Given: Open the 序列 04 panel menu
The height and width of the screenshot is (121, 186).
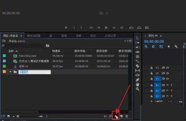Looking at the screenshot, I should (x=161, y=36).
